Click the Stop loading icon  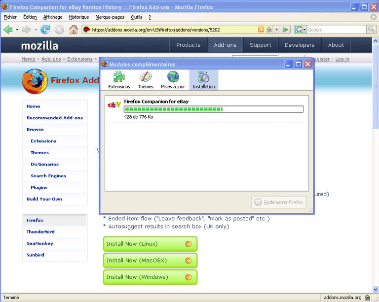point(59,30)
